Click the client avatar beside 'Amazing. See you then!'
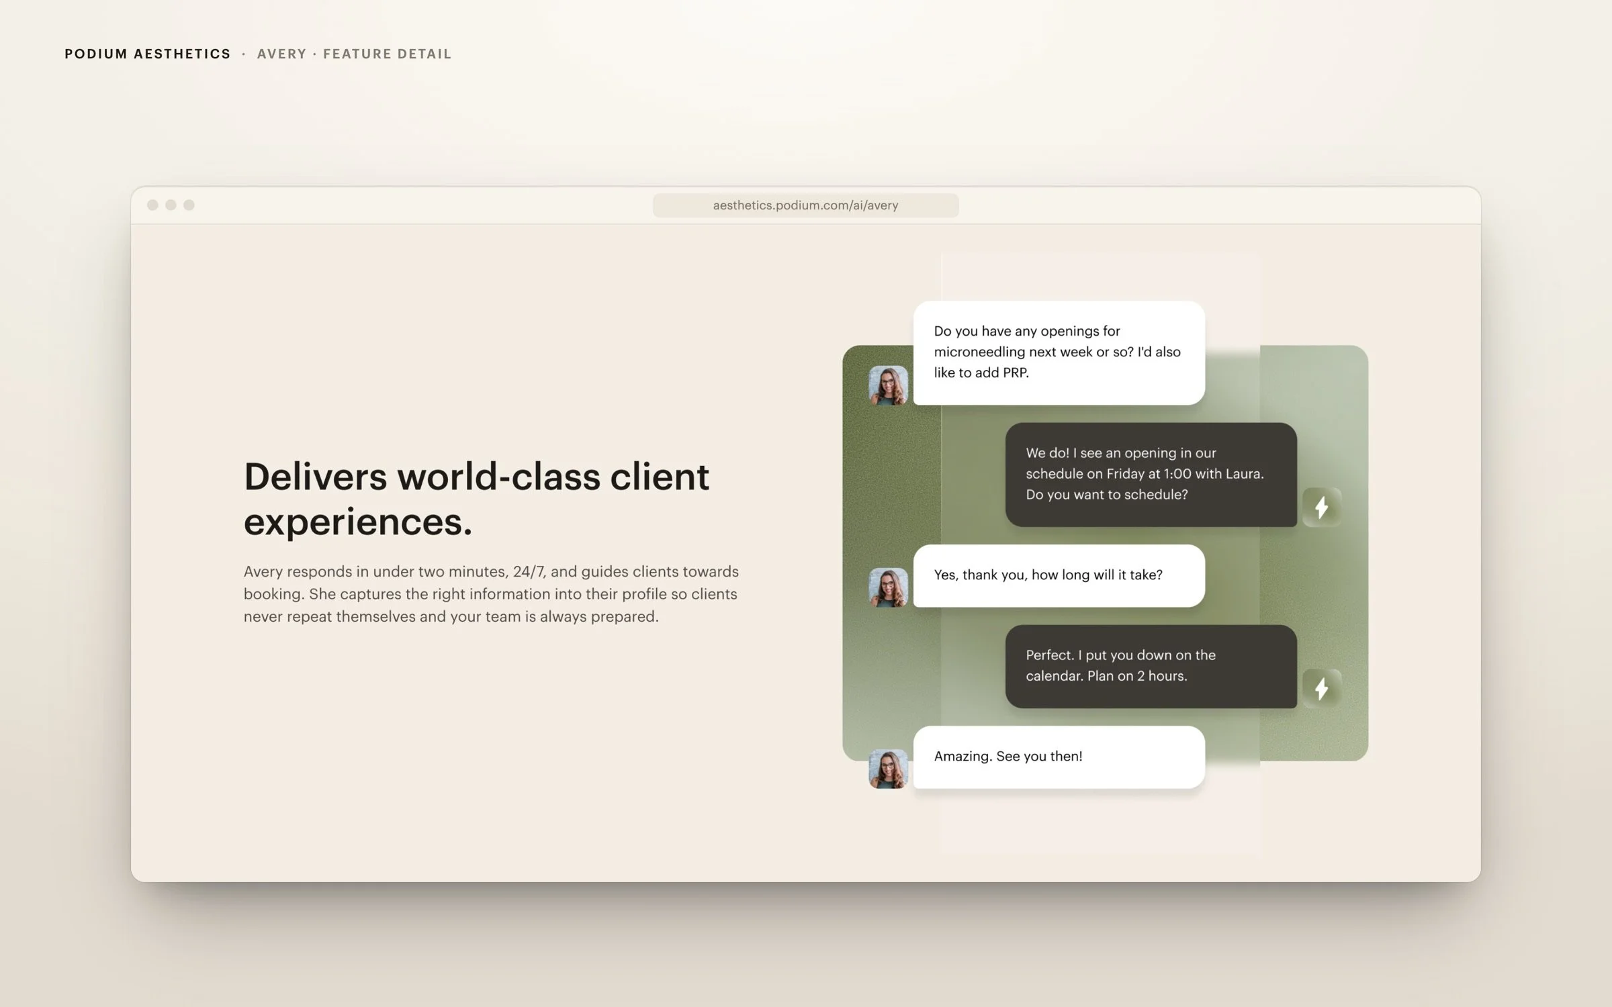 (888, 769)
